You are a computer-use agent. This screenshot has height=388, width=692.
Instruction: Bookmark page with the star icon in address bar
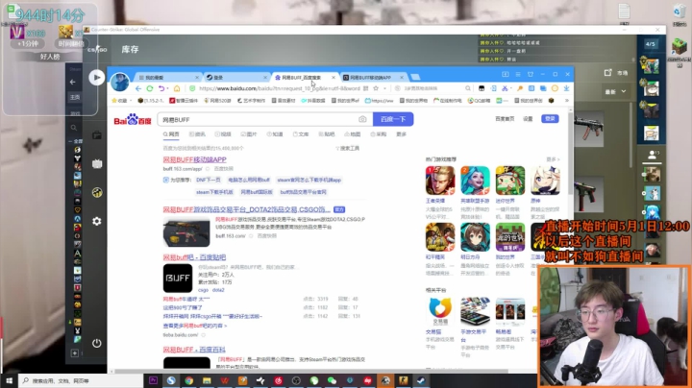click(x=376, y=88)
